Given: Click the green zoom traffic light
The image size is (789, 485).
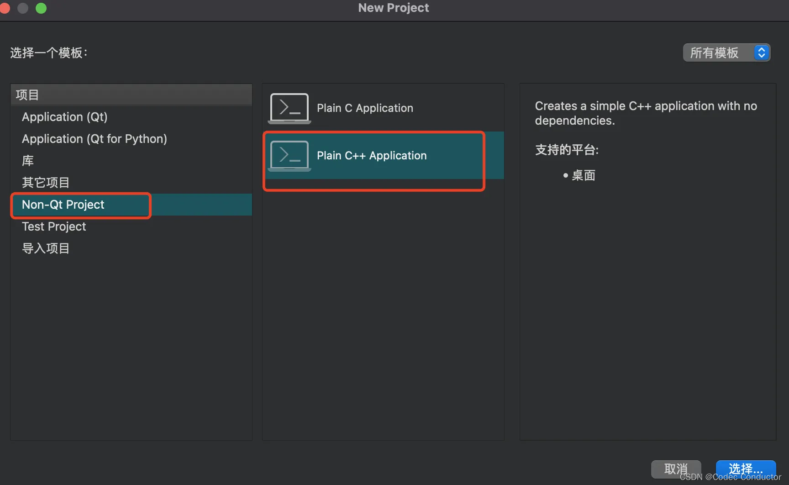Looking at the screenshot, I should click(41, 8).
